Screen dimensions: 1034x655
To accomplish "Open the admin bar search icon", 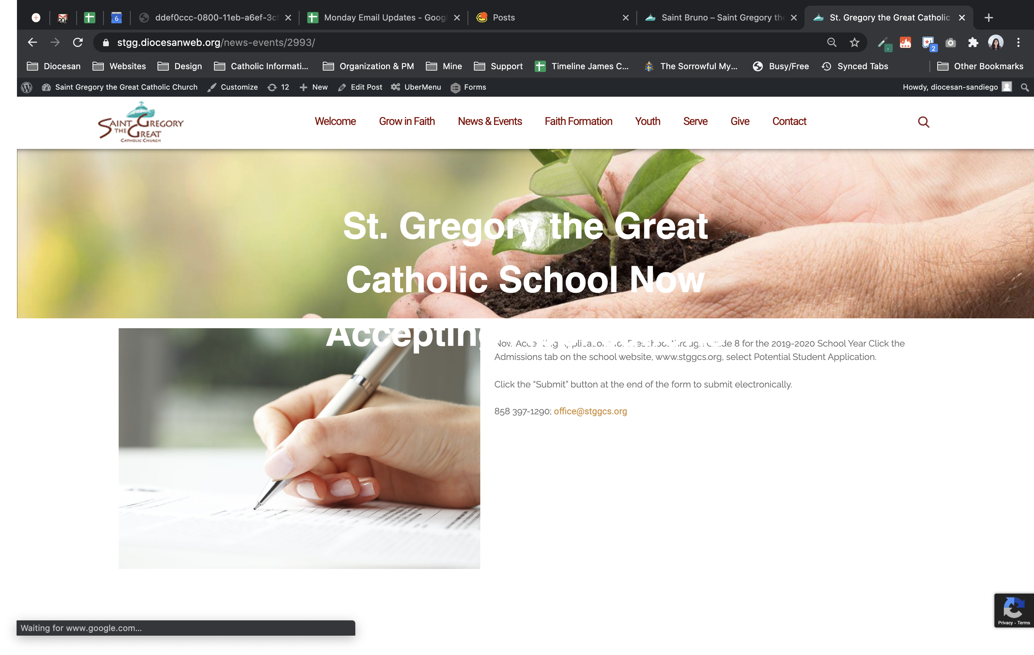I will 1024,87.
